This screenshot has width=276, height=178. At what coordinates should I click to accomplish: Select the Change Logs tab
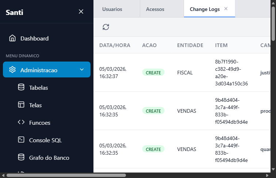coord(204,9)
